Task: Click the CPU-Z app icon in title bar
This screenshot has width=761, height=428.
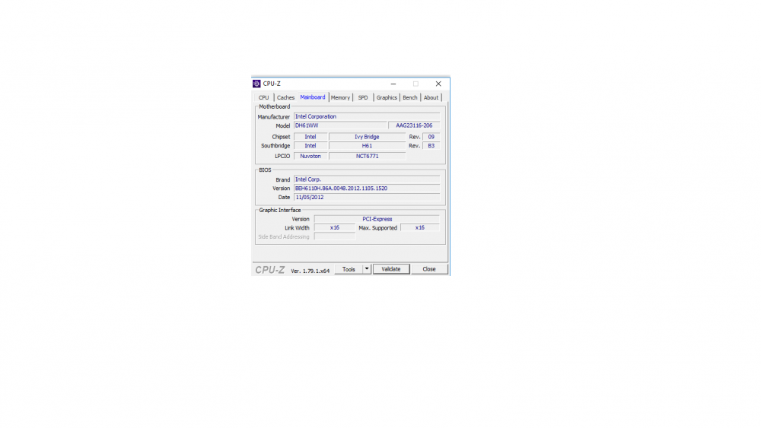Action: [256, 84]
